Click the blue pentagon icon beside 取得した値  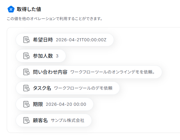(x=11, y=9)
